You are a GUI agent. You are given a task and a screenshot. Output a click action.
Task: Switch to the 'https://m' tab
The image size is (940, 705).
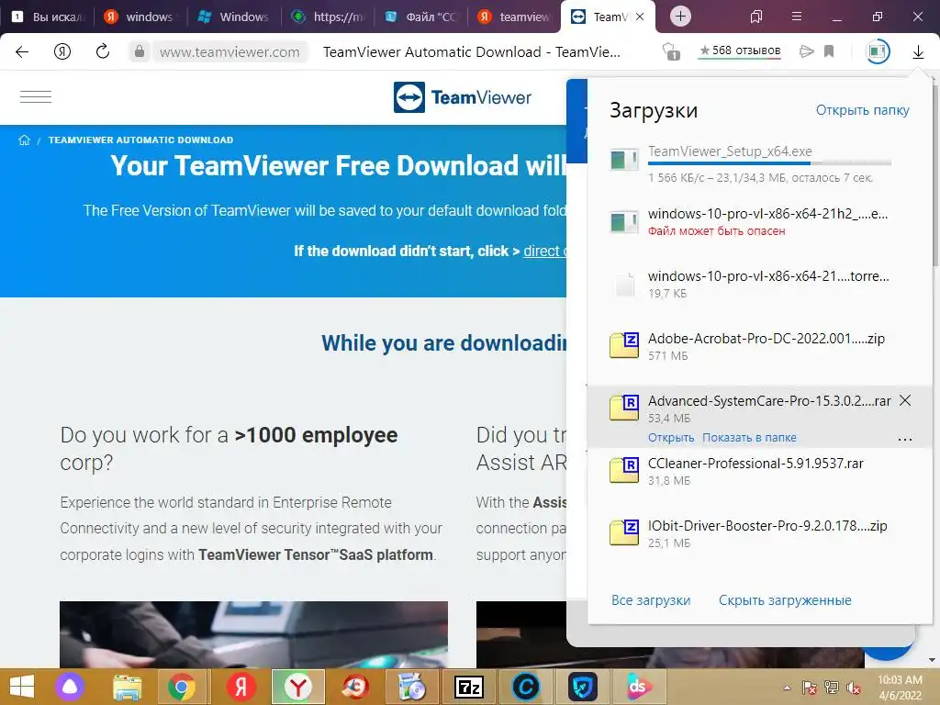328,17
